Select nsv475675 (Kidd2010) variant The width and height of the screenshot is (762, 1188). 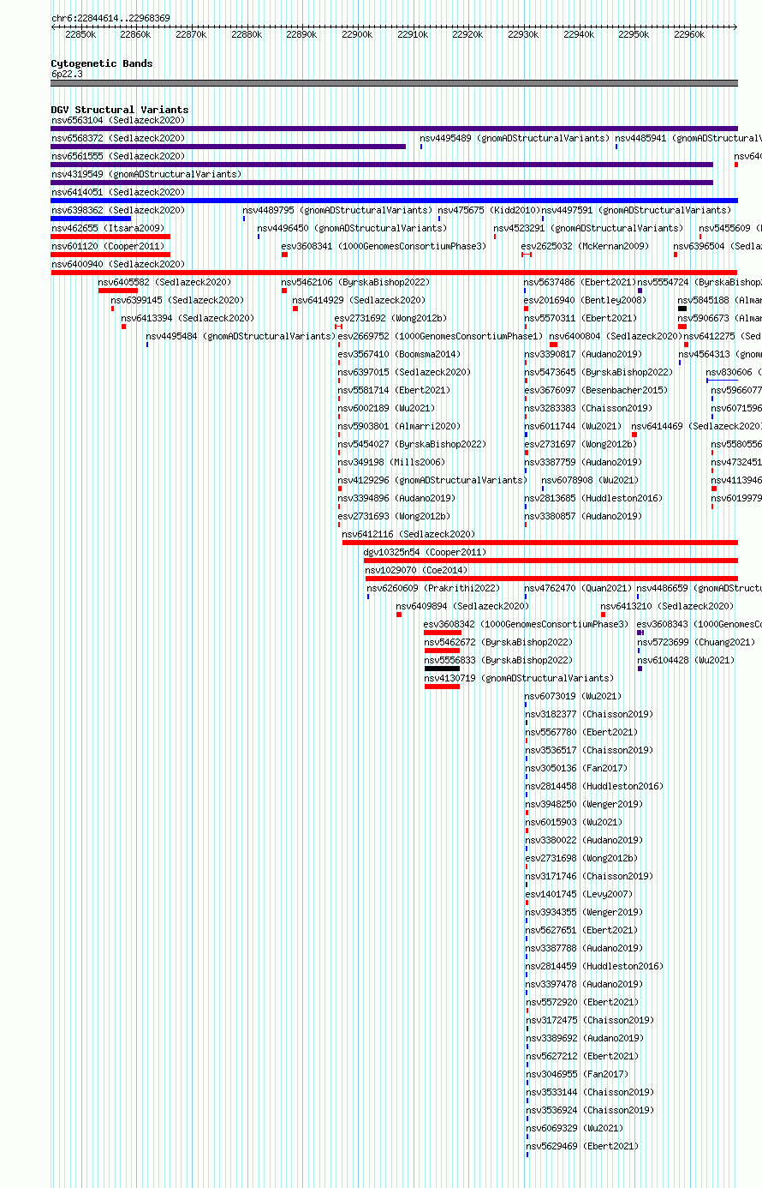tap(489, 210)
